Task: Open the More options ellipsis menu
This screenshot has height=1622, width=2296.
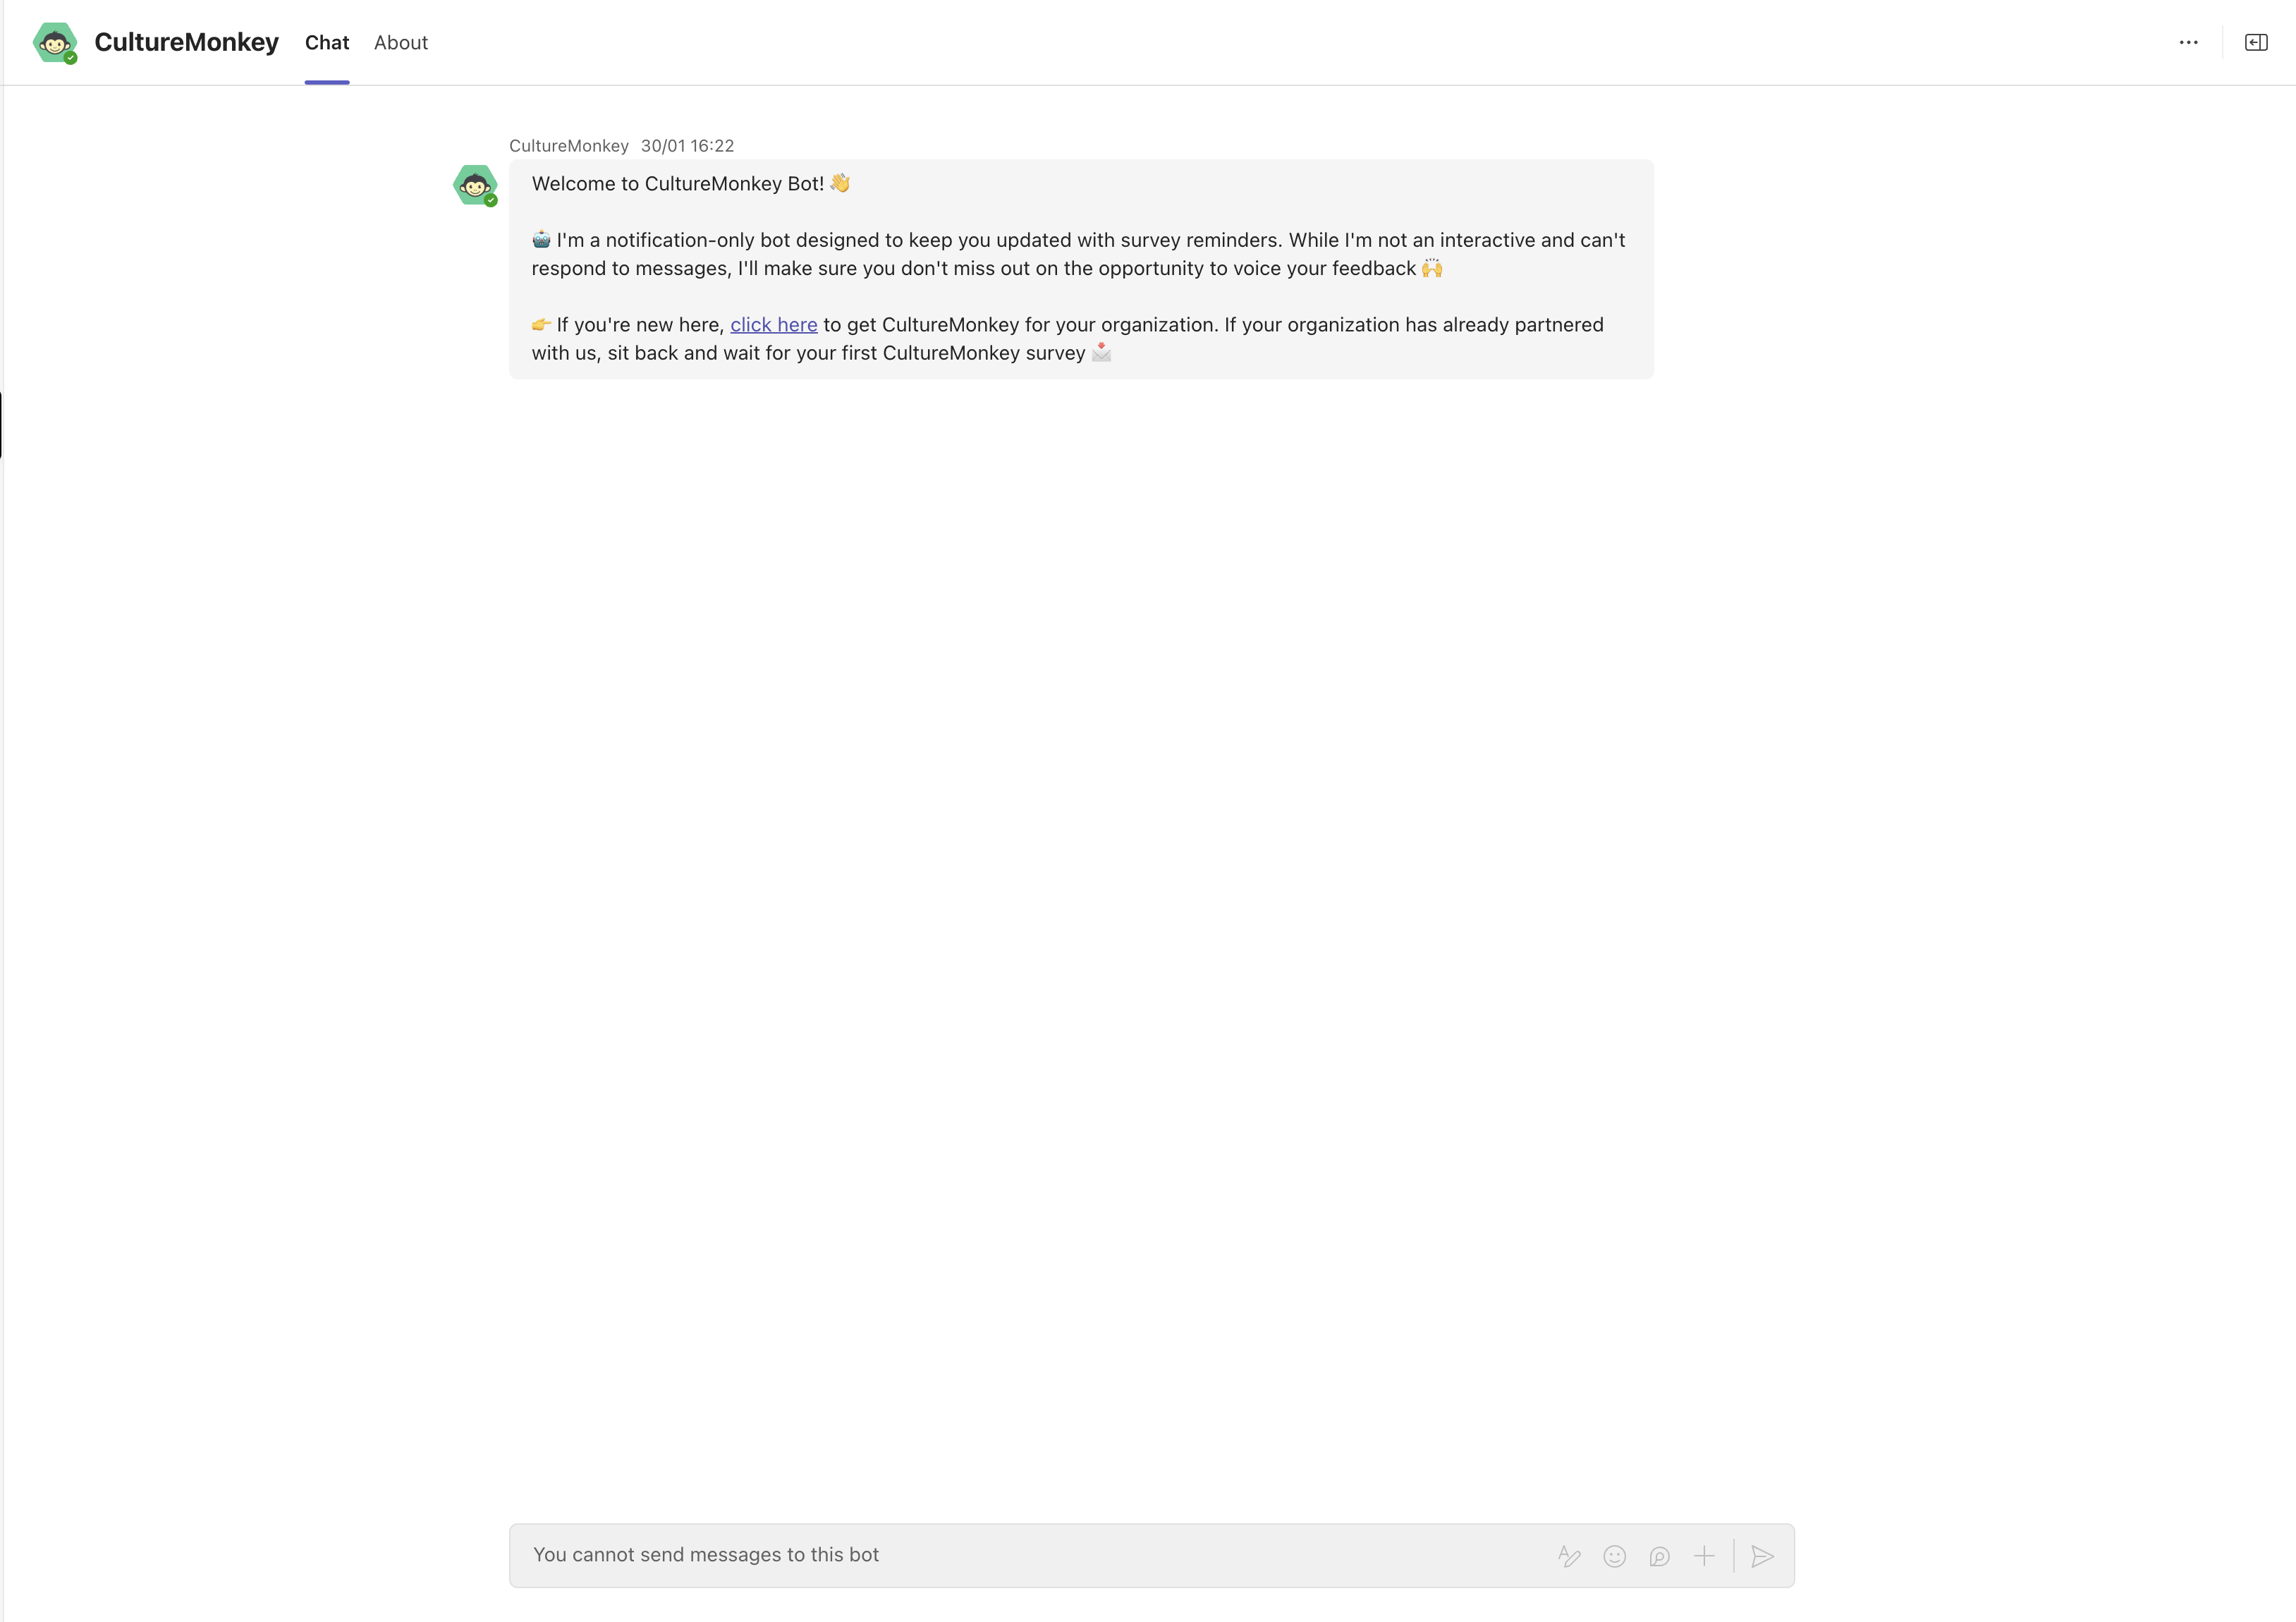Action: 2189,42
